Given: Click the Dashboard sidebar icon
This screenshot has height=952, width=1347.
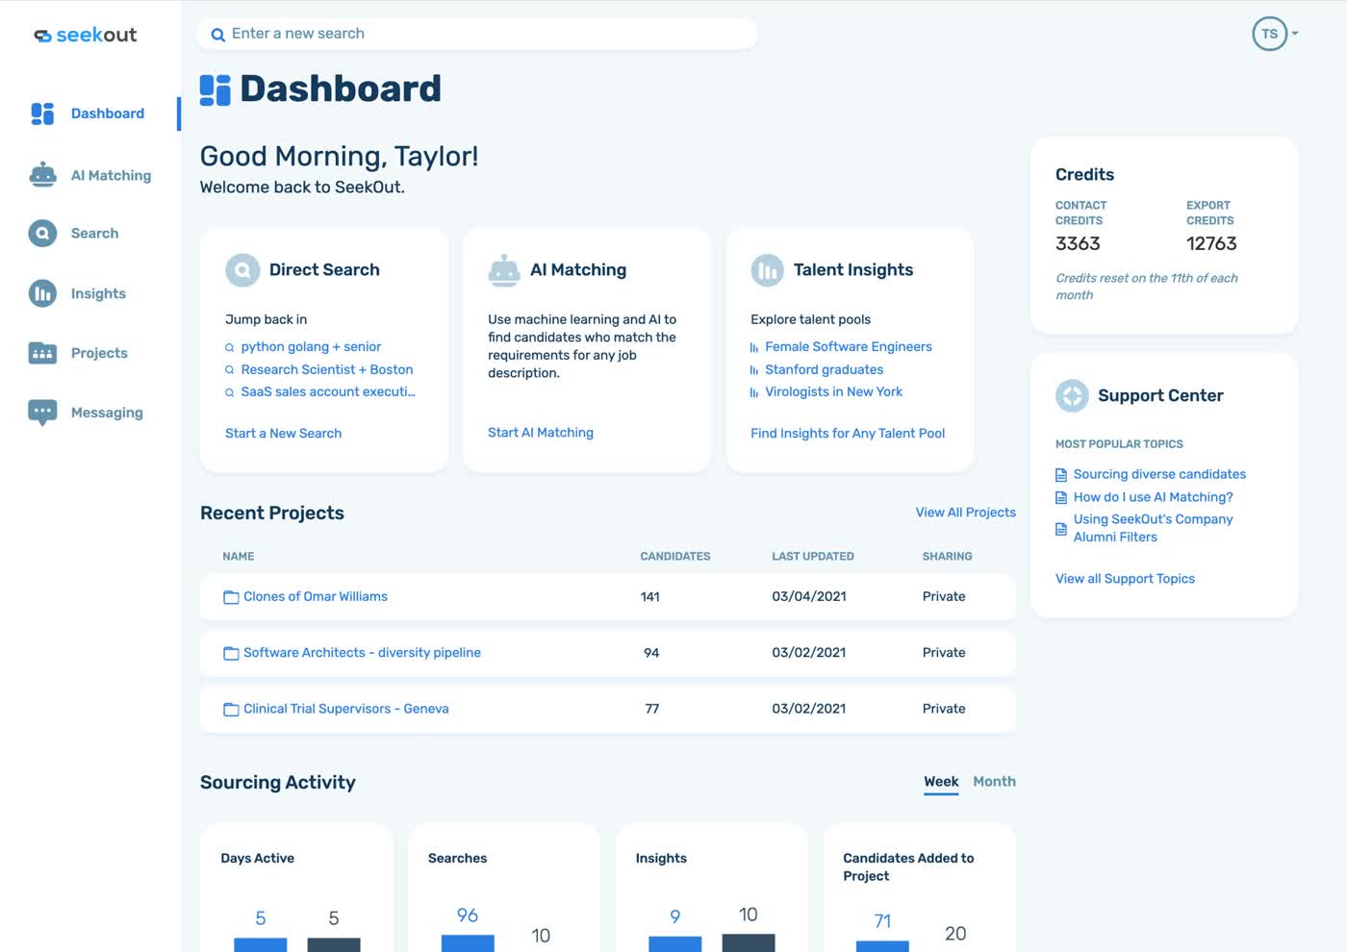Looking at the screenshot, I should (x=42, y=113).
